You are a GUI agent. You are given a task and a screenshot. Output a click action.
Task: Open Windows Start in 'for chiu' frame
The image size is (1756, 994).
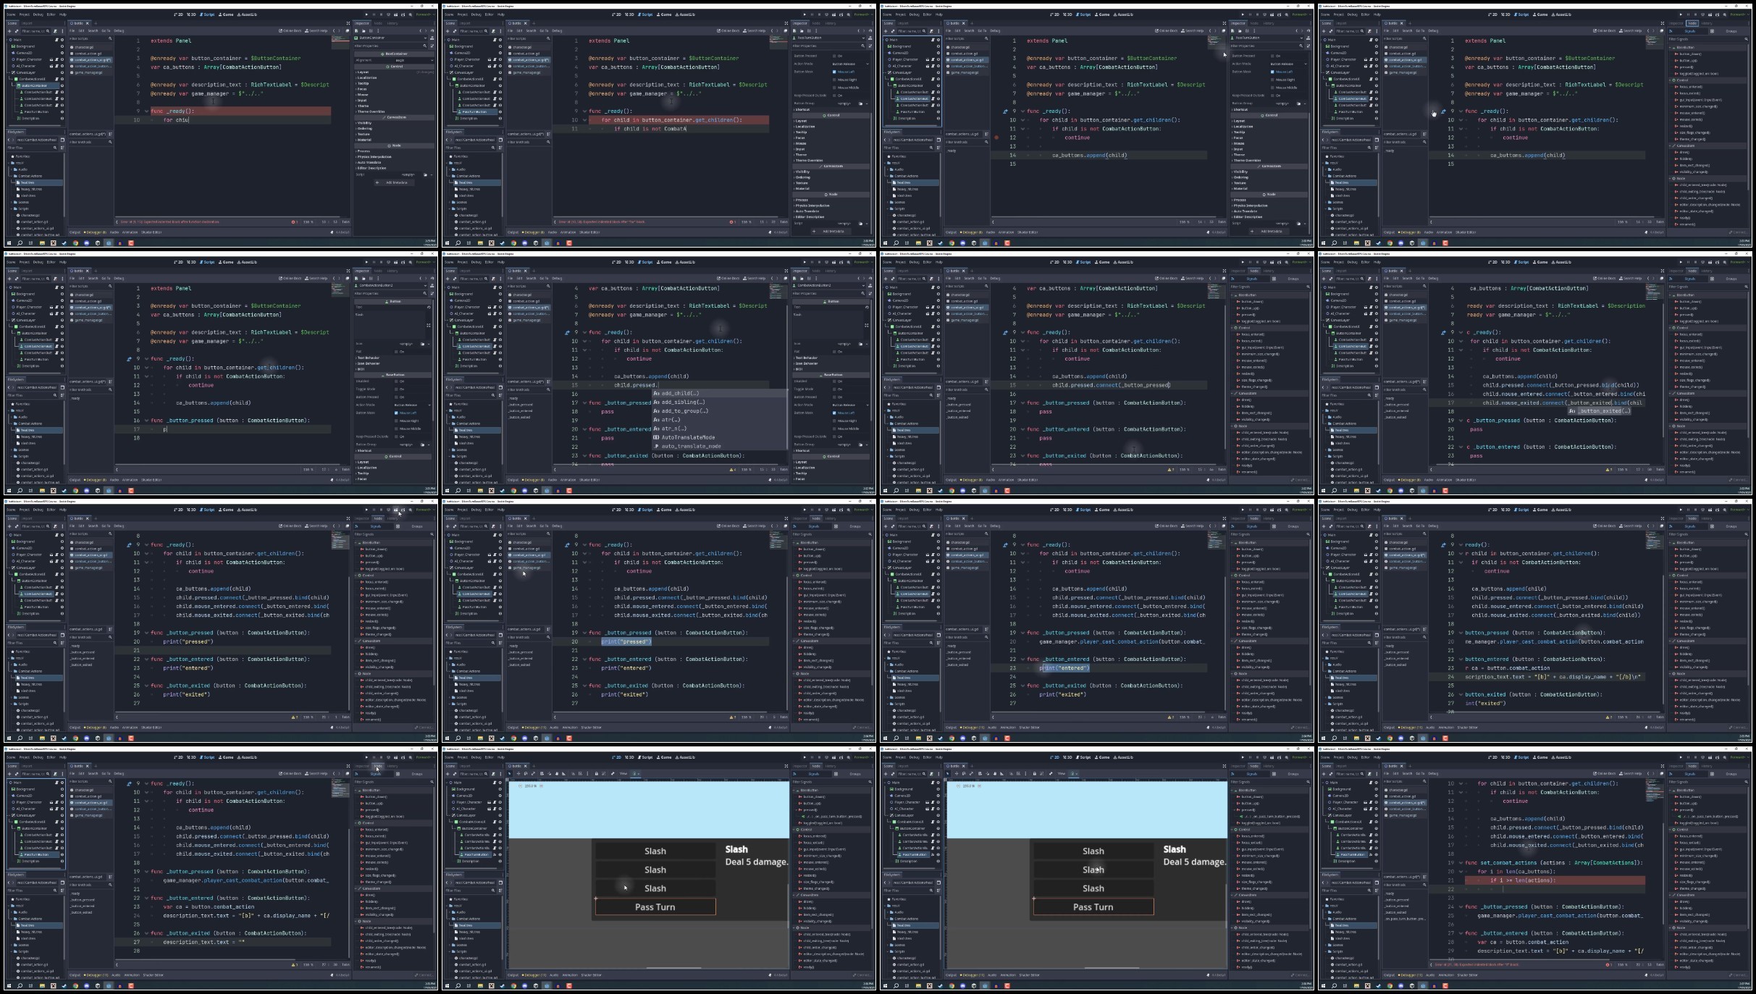[x=9, y=243]
